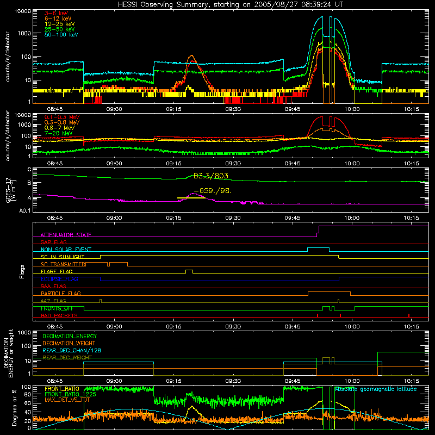Click the DECIMATION_WEIGHT legend label

(x=69, y=344)
